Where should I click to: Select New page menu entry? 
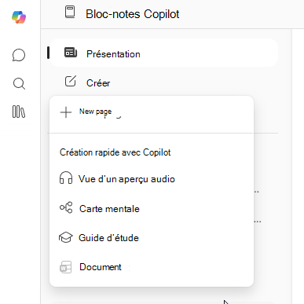[152, 112]
